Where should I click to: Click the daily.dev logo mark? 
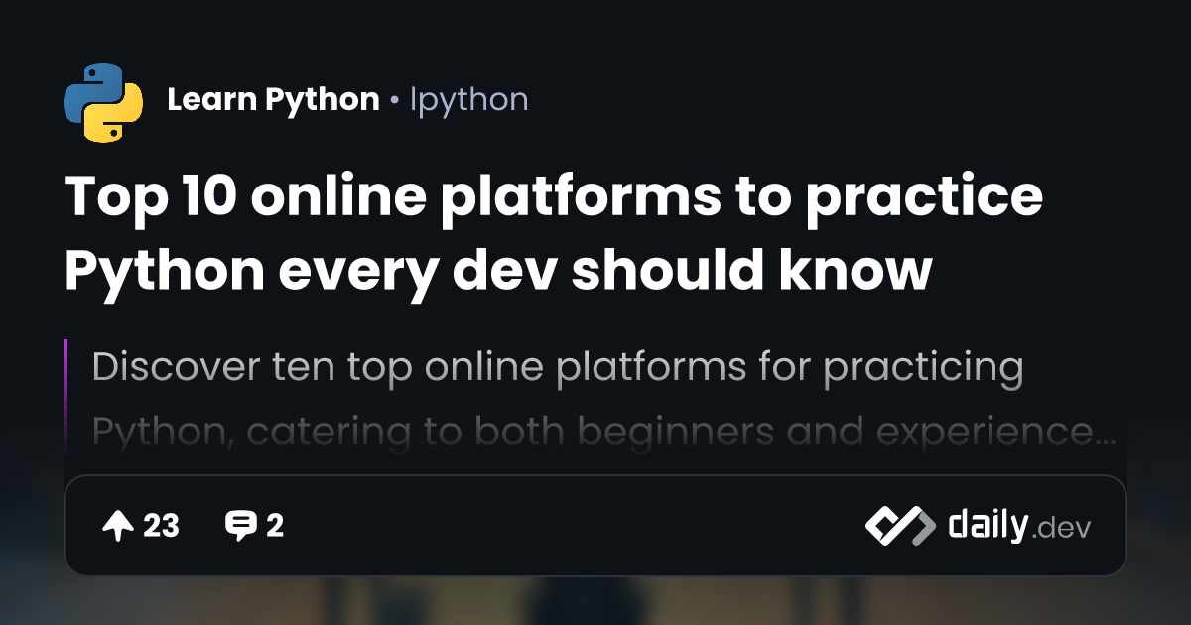[x=899, y=526]
